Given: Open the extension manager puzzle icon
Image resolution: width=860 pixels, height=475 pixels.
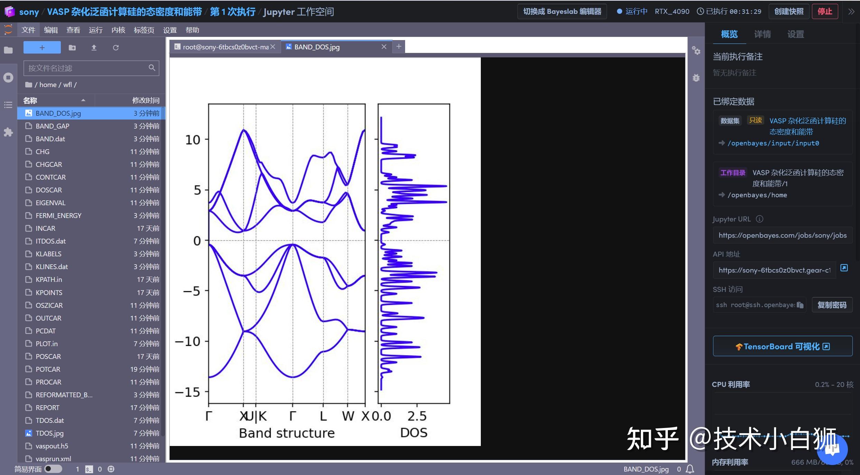Looking at the screenshot, I should click(x=8, y=132).
